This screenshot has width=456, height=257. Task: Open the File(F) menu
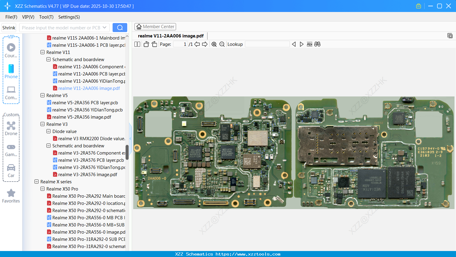tap(11, 17)
